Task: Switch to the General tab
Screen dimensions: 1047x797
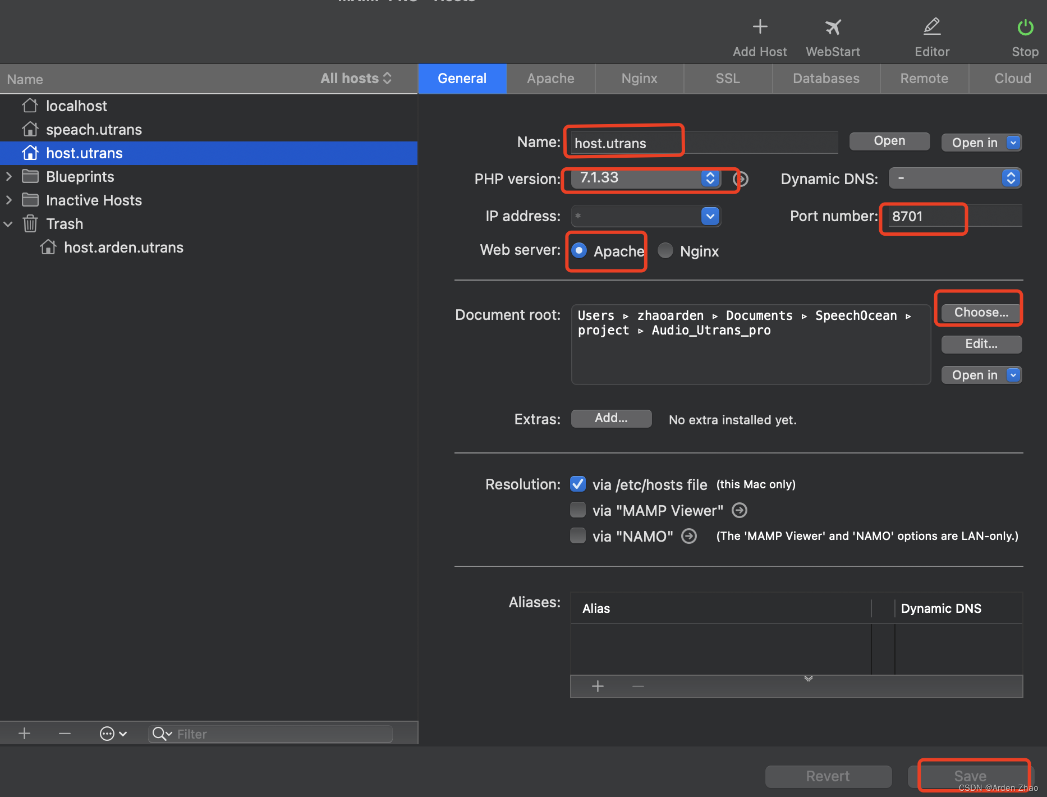Action: [x=462, y=79]
